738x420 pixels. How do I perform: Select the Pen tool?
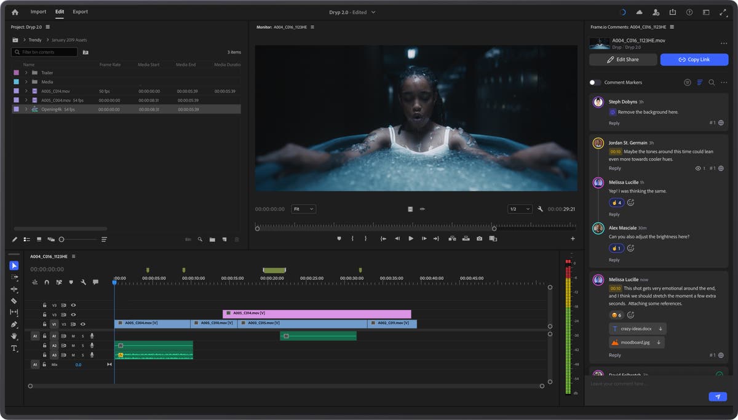(14, 324)
